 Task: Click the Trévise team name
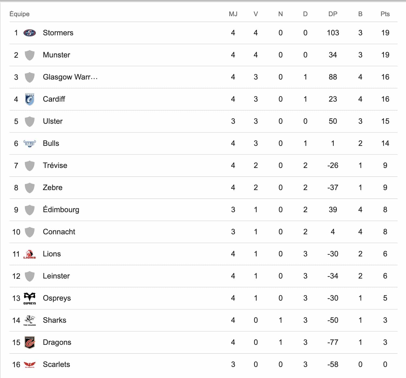click(x=55, y=166)
